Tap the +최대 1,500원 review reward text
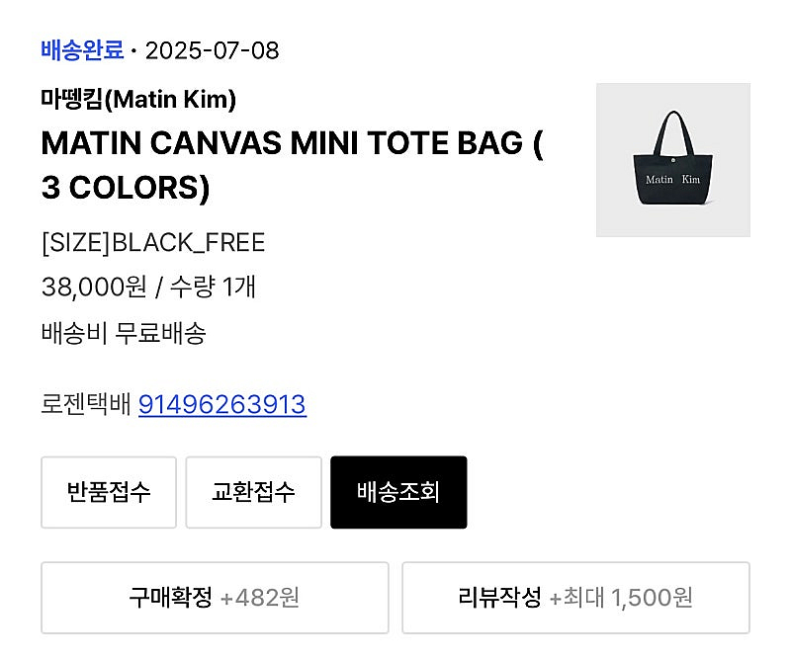This screenshot has height=660, width=791. tap(621, 598)
